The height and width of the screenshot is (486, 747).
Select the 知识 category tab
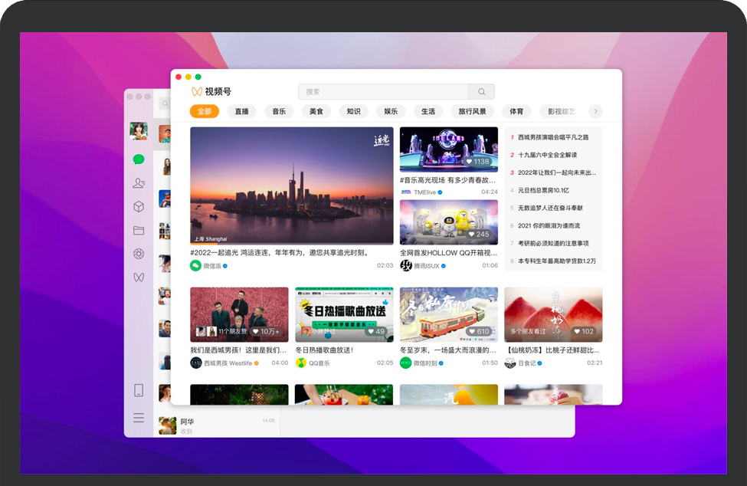coord(353,111)
